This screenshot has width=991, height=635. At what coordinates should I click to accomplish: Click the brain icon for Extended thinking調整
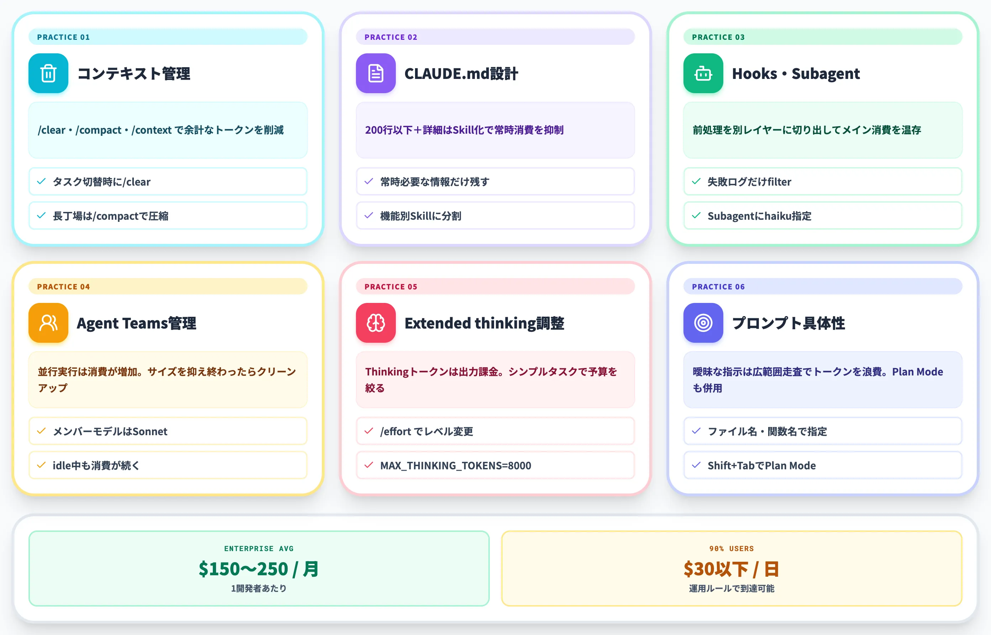pyautogui.click(x=376, y=323)
